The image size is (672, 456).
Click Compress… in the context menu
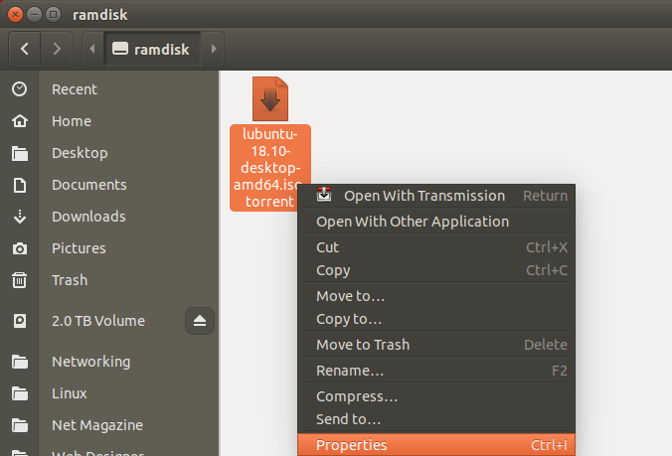point(357,396)
